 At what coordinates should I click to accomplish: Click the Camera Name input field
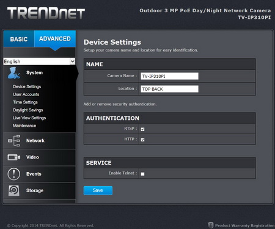tap(169, 76)
